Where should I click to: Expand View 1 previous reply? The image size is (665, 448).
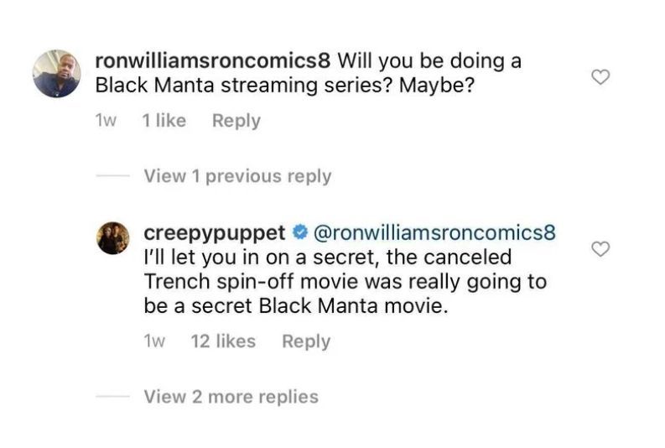pyautogui.click(x=237, y=176)
